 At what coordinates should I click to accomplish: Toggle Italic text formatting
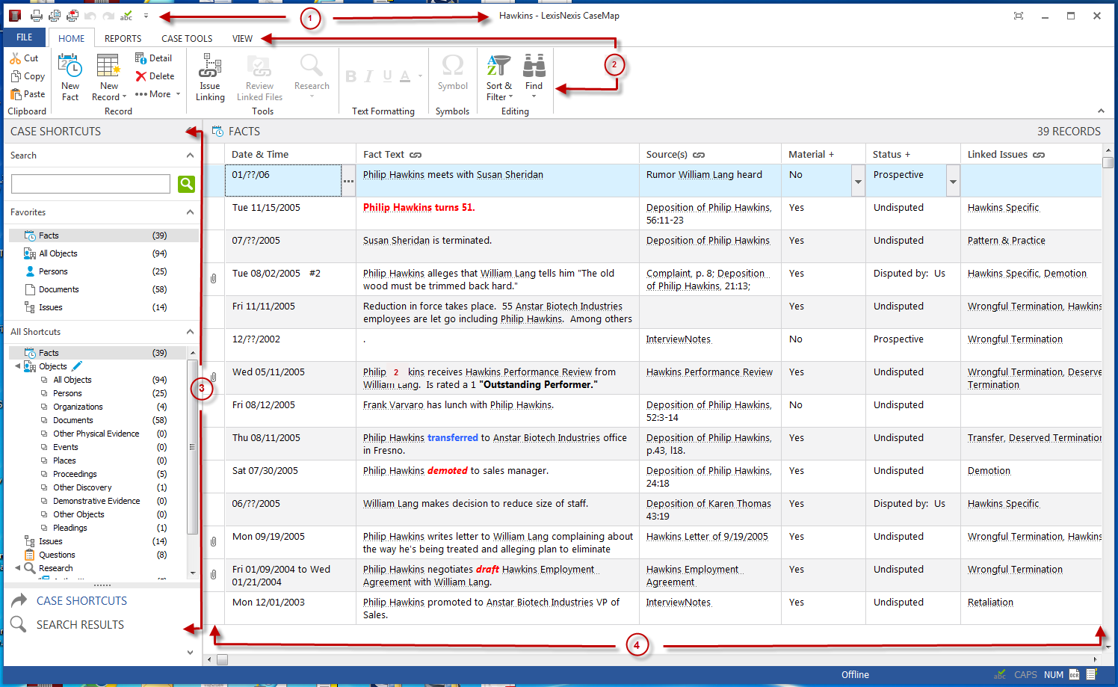tap(369, 76)
